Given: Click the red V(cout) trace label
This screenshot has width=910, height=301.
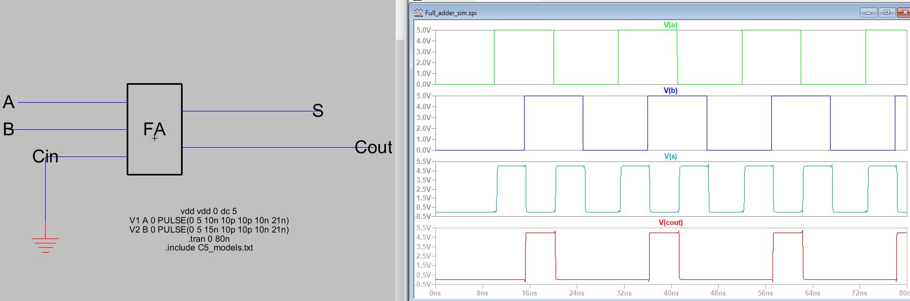Looking at the screenshot, I should pyautogui.click(x=670, y=223).
